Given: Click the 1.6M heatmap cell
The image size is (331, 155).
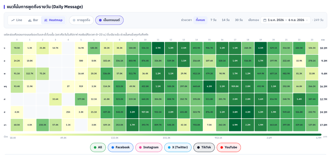Looking at the screenshot, I should tap(261, 99).
